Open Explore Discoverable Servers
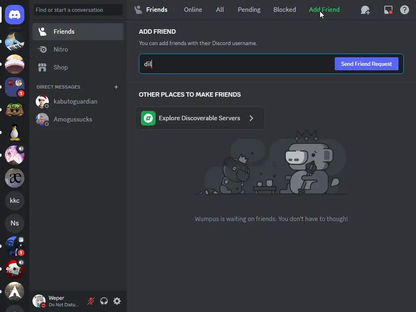 point(200,118)
